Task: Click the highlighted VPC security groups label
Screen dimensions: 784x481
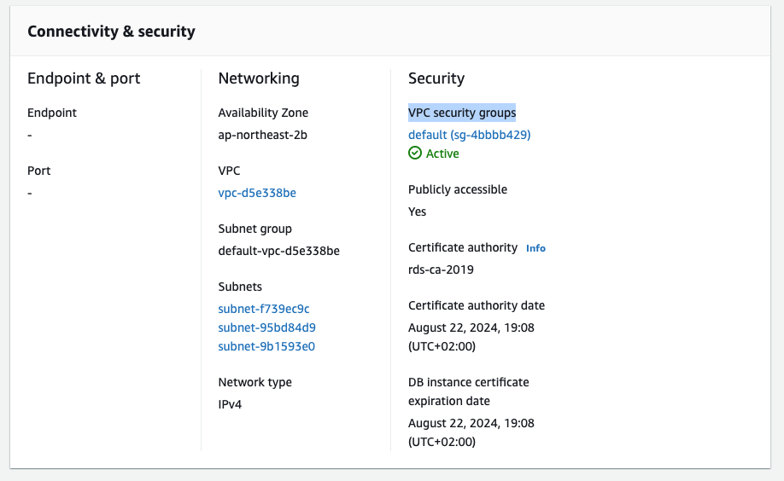Action: pyautogui.click(x=462, y=113)
